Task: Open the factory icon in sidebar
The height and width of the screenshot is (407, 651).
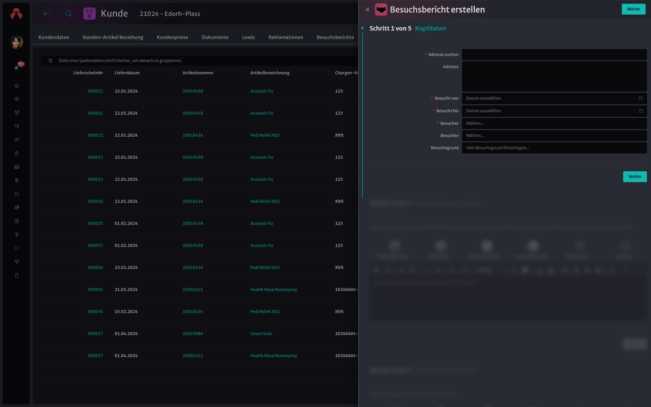Action: pos(17,194)
